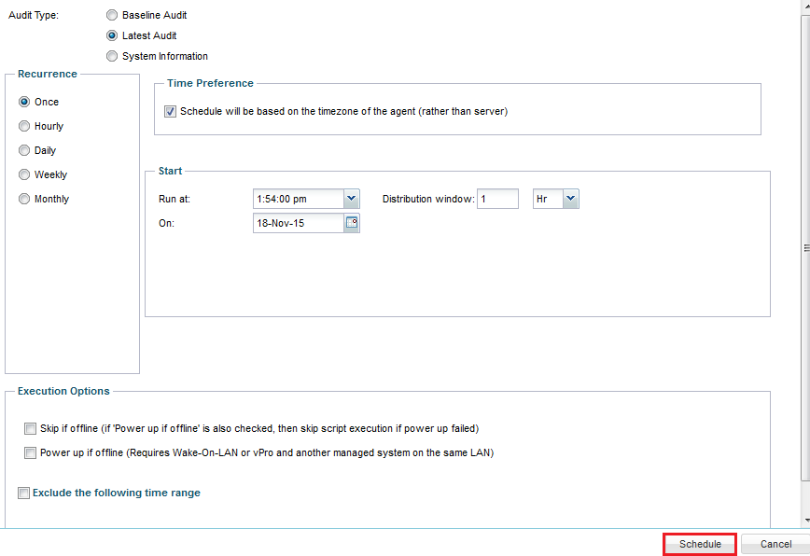Select Weekly in the Recurrence panel
810x556 pixels.
pyautogui.click(x=23, y=174)
